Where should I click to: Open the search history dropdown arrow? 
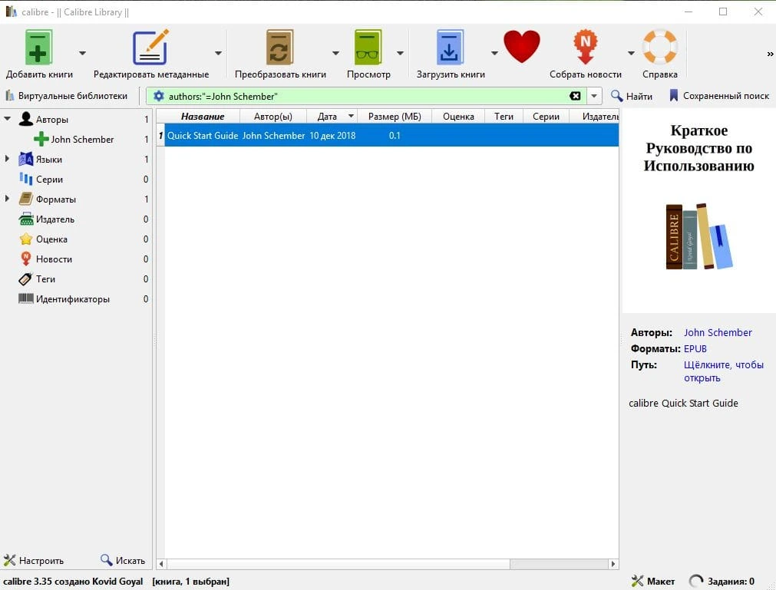coord(594,96)
